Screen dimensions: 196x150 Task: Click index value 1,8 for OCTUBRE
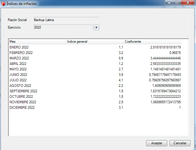point(121,97)
